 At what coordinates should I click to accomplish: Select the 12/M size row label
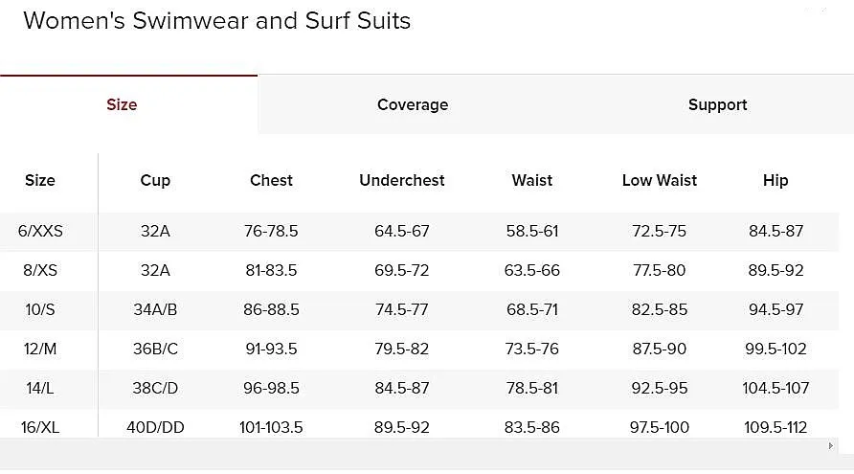point(40,349)
